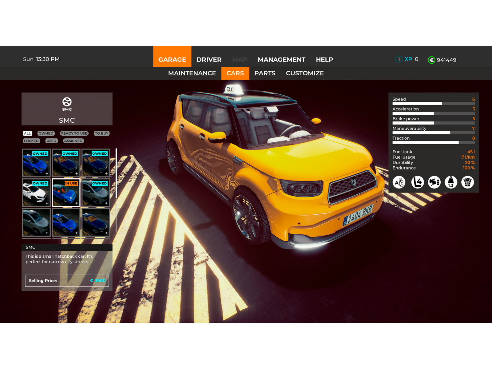Toggle the TO BUY filter
Image resolution: width=492 pixels, height=369 pixels.
(x=101, y=133)
